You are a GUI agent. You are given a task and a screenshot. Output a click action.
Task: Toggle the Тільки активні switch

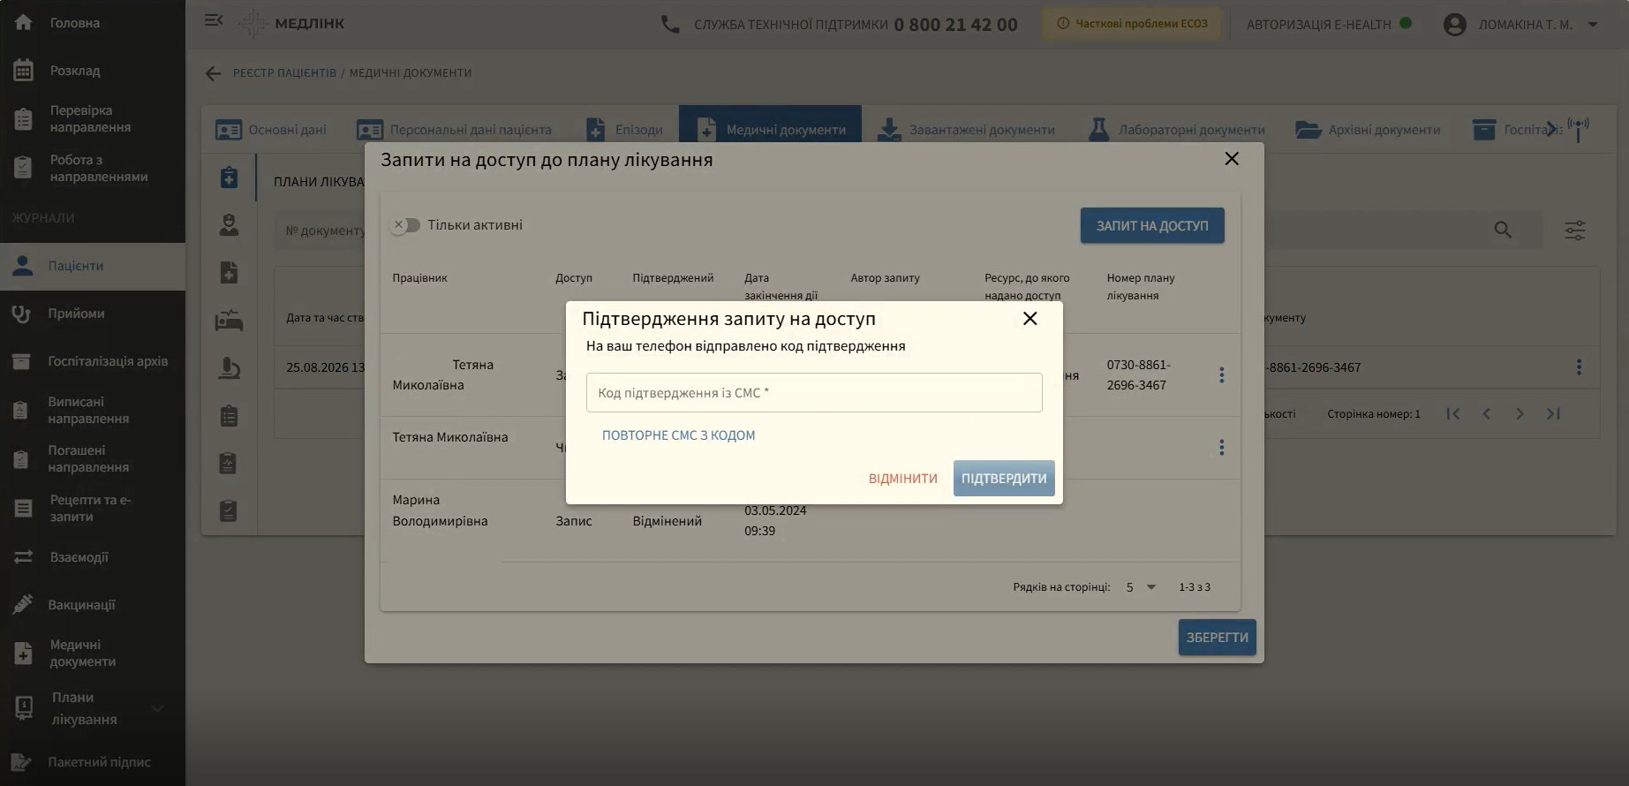click(x=405, y=225)
